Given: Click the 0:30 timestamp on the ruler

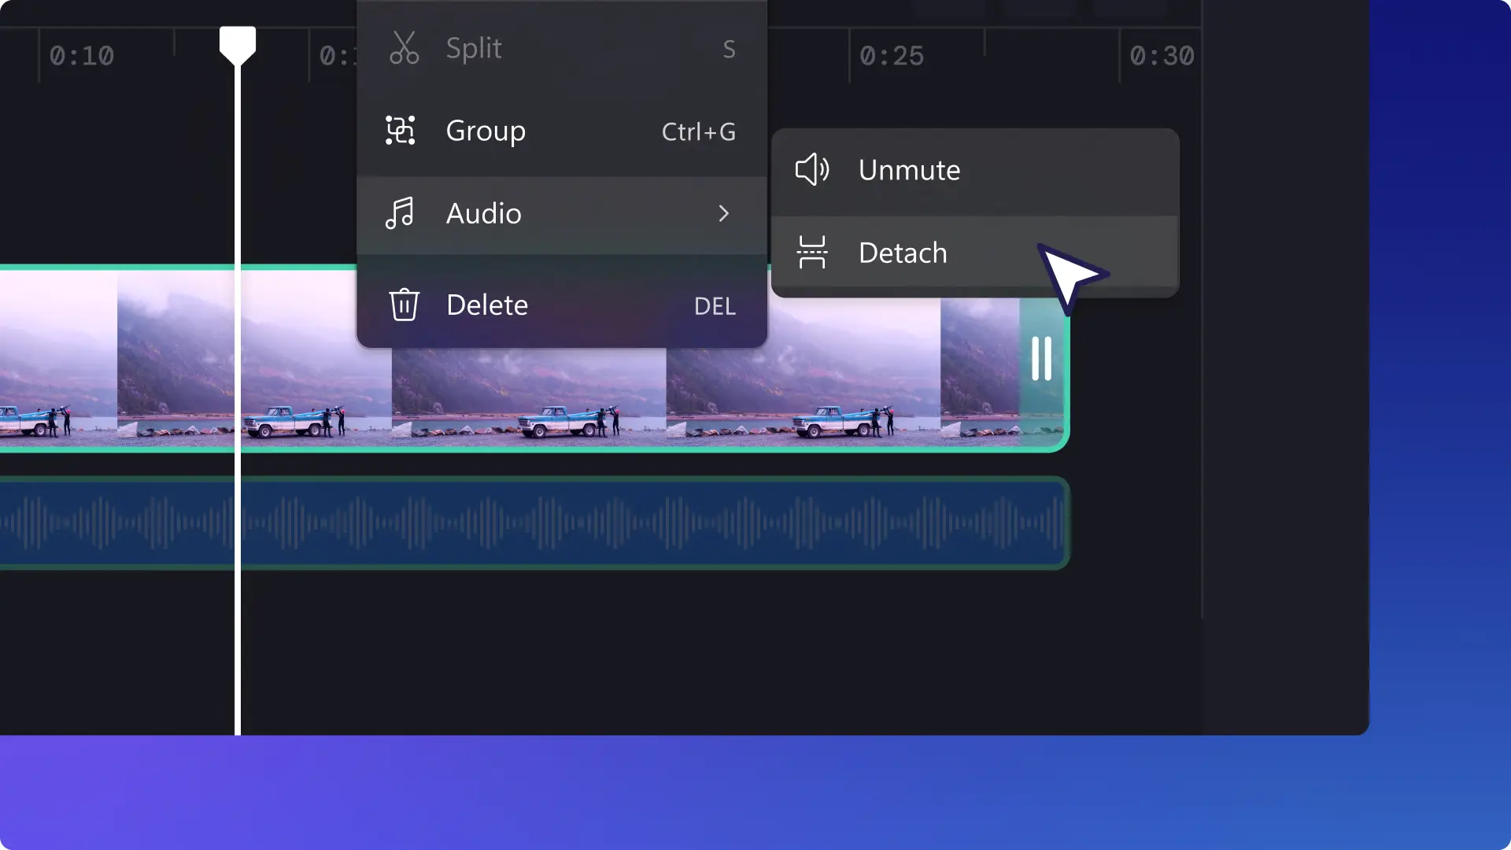Looking at the screenshot, I should (x=1162, y=56).
